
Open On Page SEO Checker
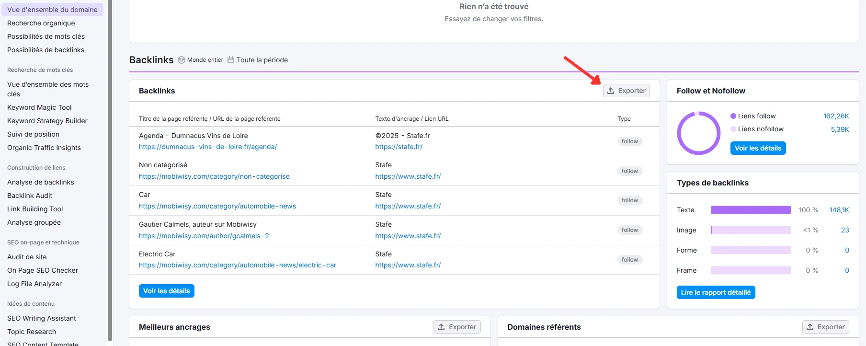[x=43, y=270]
